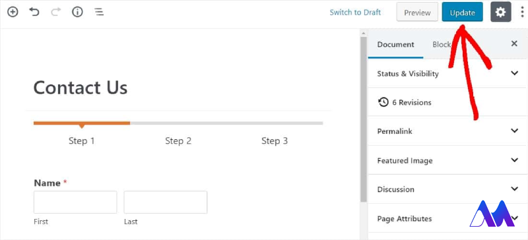Image resolution: width=528 pixels, height=240 pixels.
Task: Click the orange form progress bar
Action: [82, 123]
